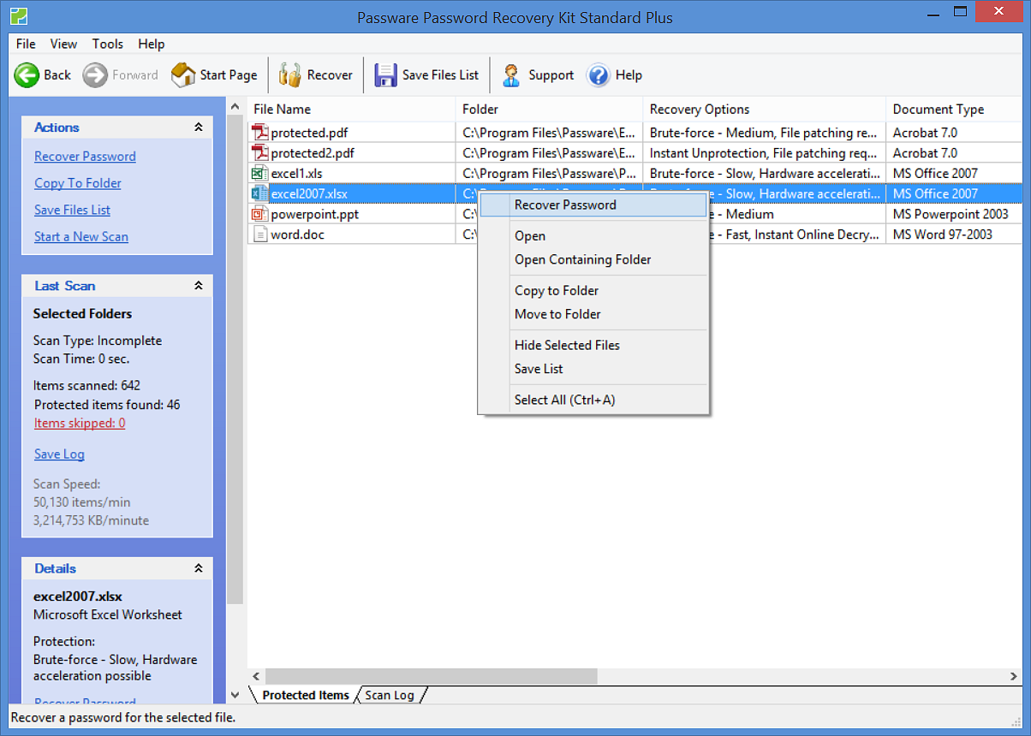
Task: Click the green Back arrow icon
Action: (x=27, y=75)
